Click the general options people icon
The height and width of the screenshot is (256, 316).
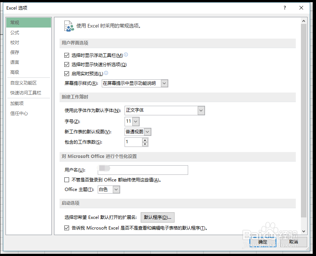point(68,25)
